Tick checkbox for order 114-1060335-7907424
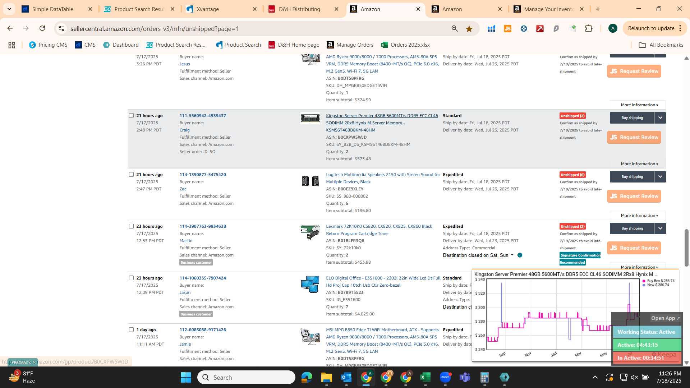The width and height of the screenshot is (690, 388). pyautogui.click(x=131, y=278)
